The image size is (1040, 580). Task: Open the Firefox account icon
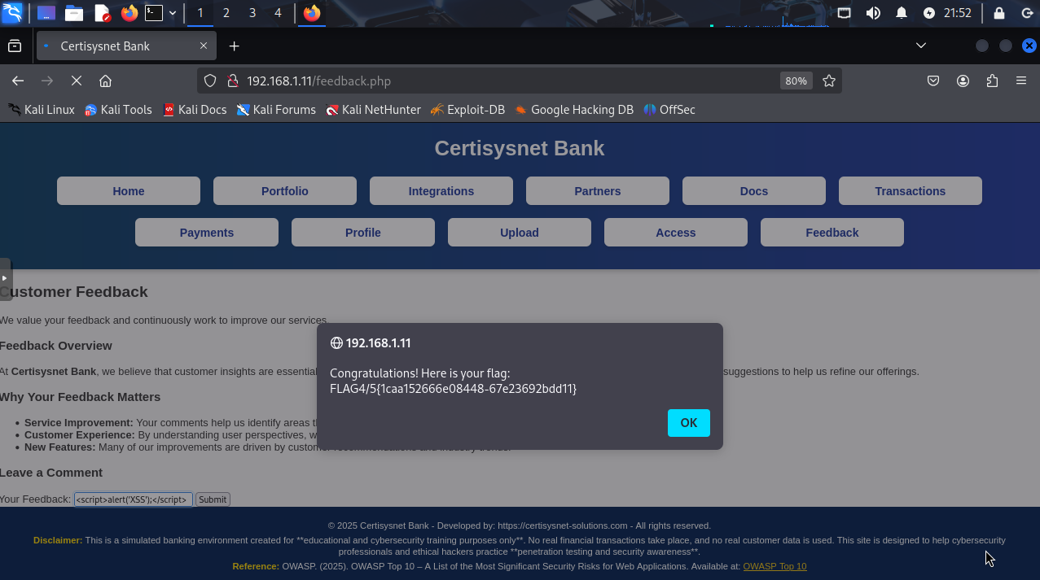point(963,81)
